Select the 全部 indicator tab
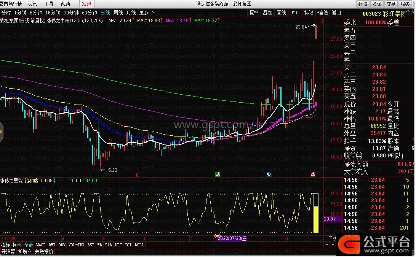Screen dimensions: 416x257 tap(29, 245)
